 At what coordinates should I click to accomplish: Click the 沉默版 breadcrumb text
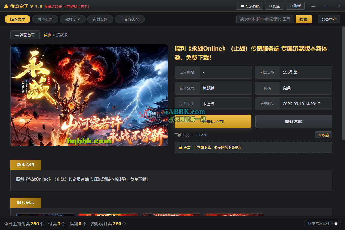coord(62,35)
